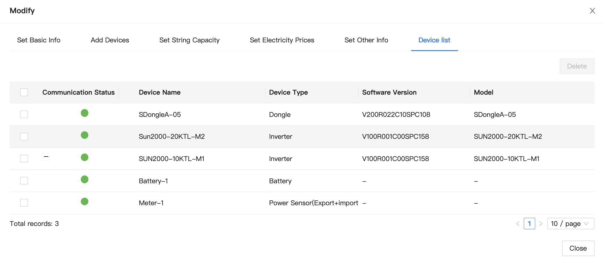This screenshot has width=604, height=271.
Task: Open the Set String Capacity tab
Action: (x=189, y=40)
